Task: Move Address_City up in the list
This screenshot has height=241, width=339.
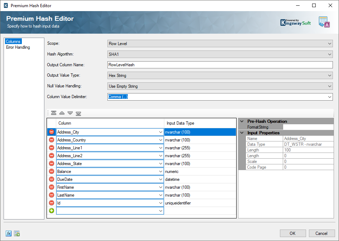Action: (x=62, y=113)
